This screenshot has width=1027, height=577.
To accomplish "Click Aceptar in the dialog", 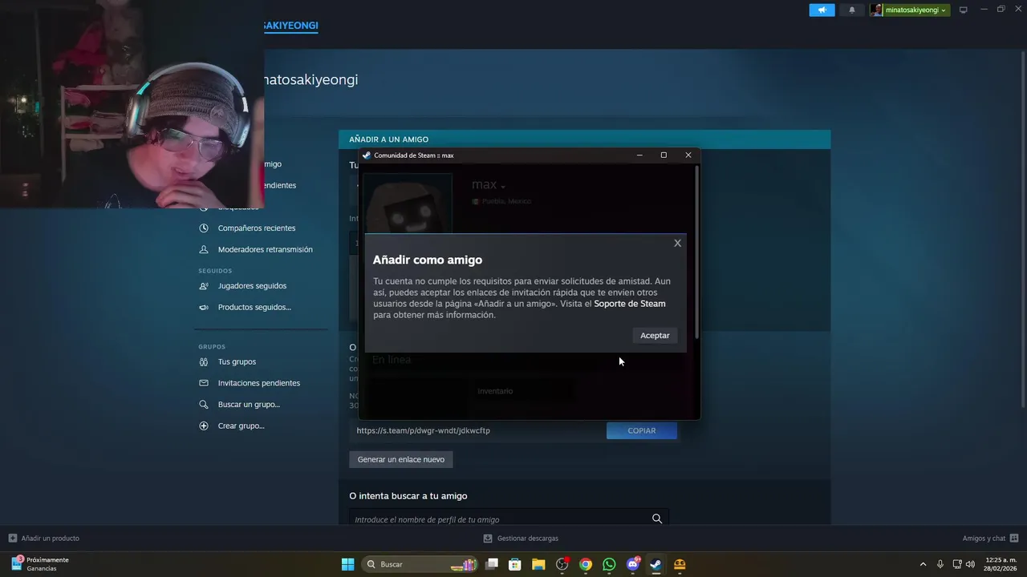I will coord(655,335).
